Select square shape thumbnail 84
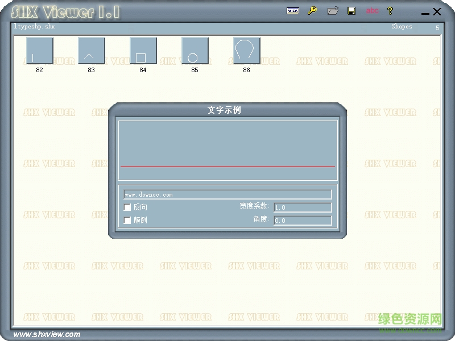455x341 pixels. point(143,51)
